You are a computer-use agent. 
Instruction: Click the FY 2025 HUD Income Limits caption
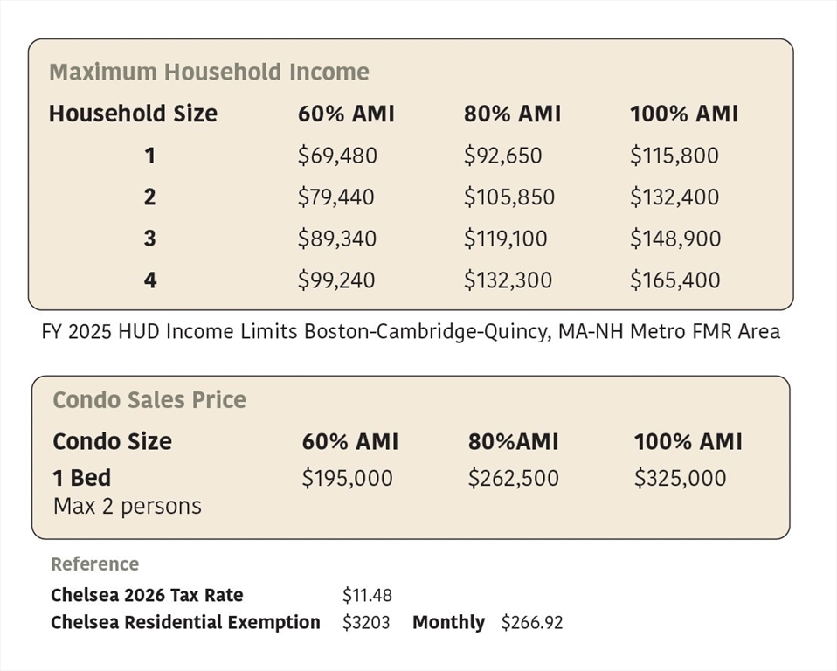click(x=411, y=332)
